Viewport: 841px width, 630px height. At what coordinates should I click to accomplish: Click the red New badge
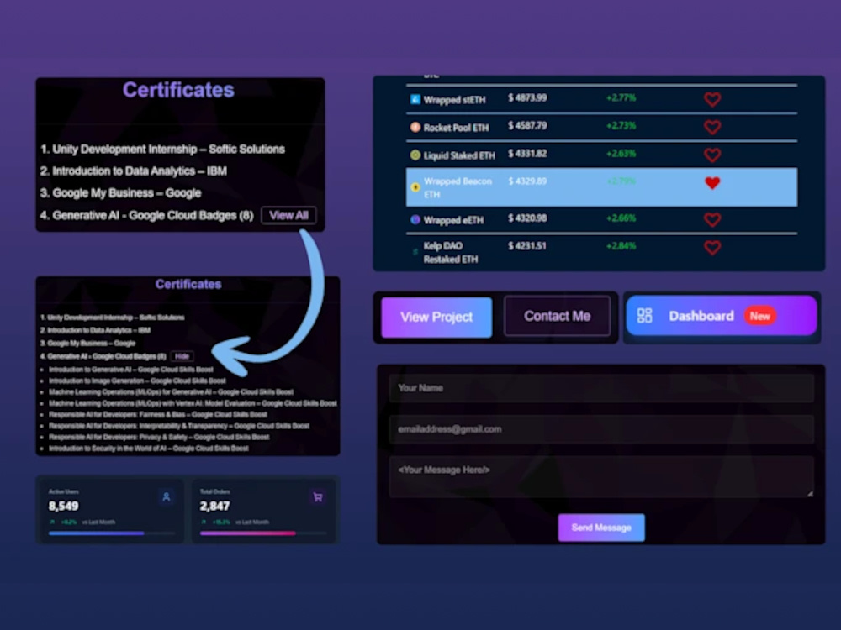(x=759, y=316)
